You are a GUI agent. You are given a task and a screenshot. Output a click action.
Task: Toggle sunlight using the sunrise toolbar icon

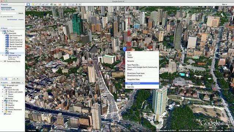tap(55, 4)
